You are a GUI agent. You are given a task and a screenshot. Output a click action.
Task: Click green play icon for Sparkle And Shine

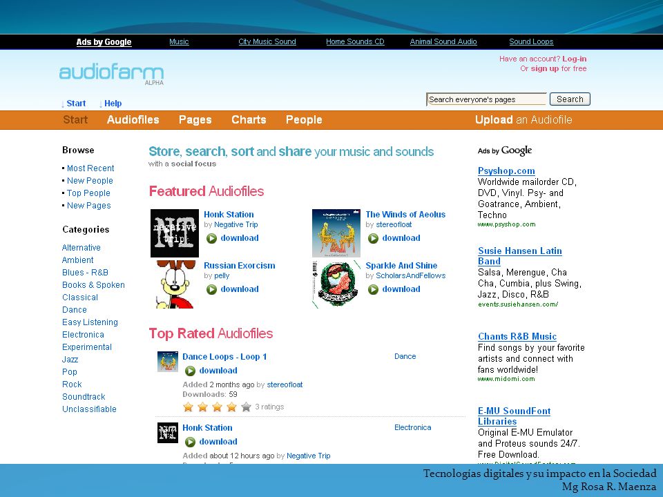(x=373, y=289)
